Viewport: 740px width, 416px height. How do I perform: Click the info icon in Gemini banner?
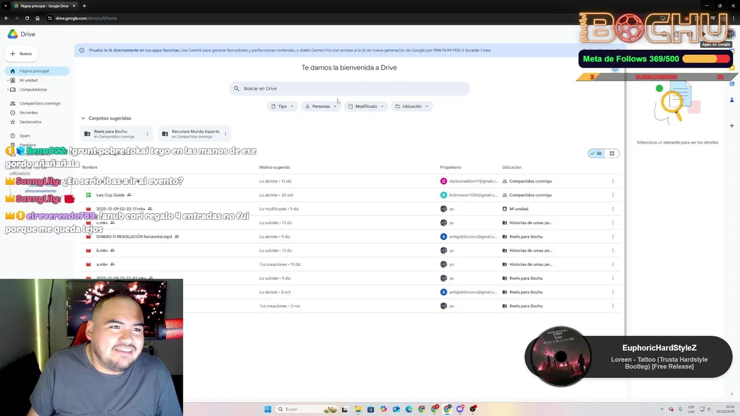point(82,50)
